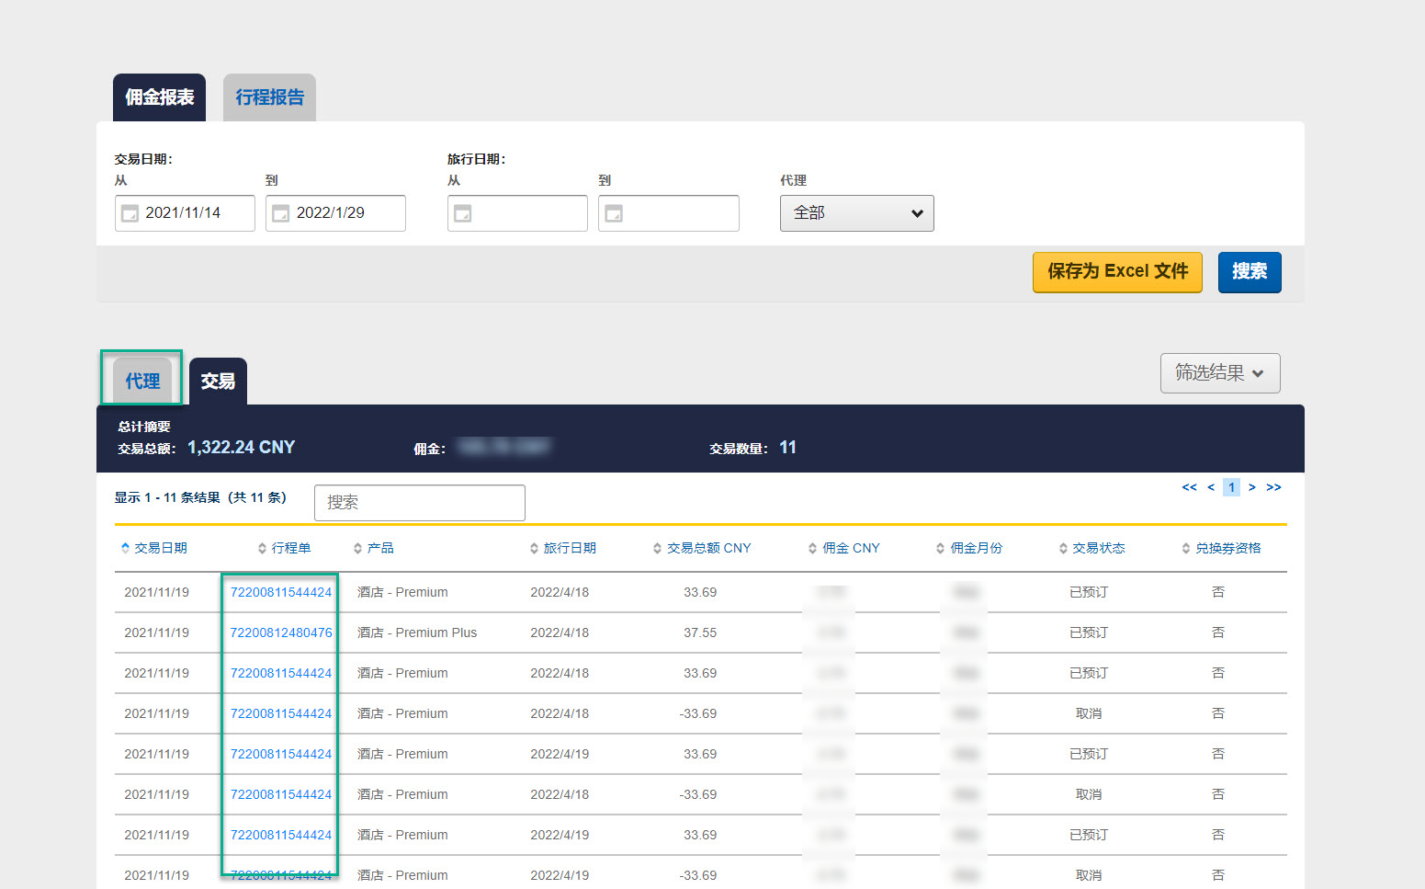Click the 2022/1/29 transaction date field
1425x889 pixels.
(x=335, y=213)
